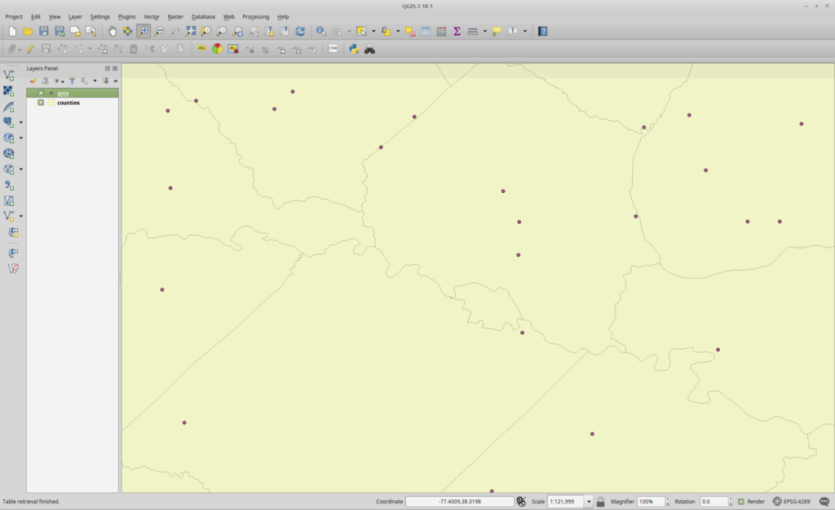This screenshot has height=510, width=835.
Task: Expand the overflow chevron in Layers Panel toolbar
Action: coord(115,81)
